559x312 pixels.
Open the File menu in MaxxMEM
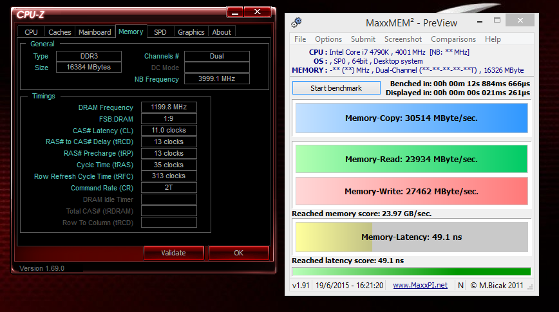(300, 39)
